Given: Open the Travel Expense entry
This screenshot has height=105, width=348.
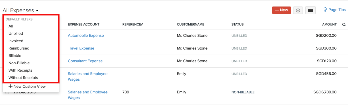Looking at the screenshot, I should pyautogui.click(x=81, y=48).
